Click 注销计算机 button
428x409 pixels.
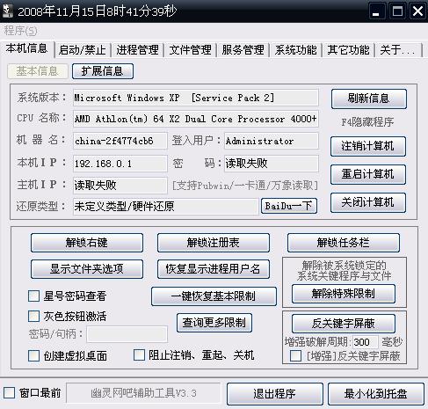click(x=368, y=146)
